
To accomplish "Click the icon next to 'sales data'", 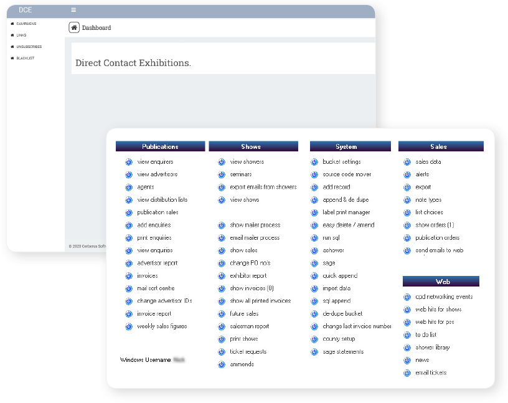I will pos(408,161).
